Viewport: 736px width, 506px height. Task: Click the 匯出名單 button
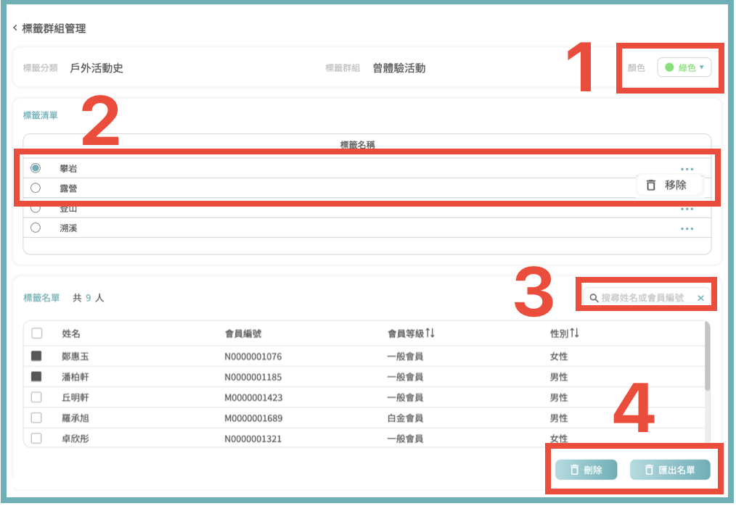tap(669, 470)
